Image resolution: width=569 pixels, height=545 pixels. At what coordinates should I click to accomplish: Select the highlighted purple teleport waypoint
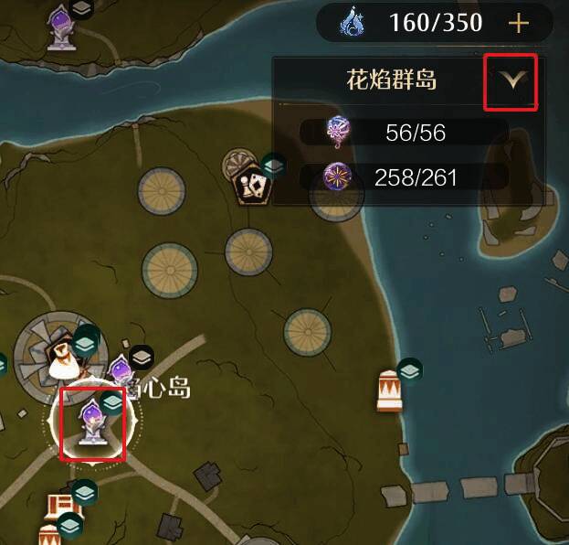tap(93, 422)
